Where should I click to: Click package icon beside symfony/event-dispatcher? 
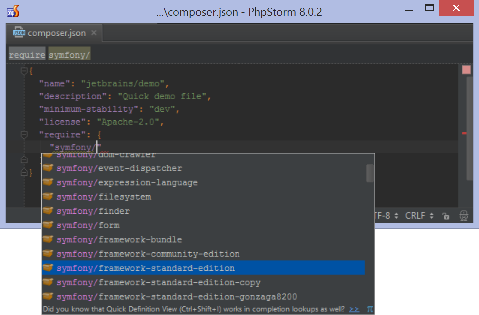[48, 168]
